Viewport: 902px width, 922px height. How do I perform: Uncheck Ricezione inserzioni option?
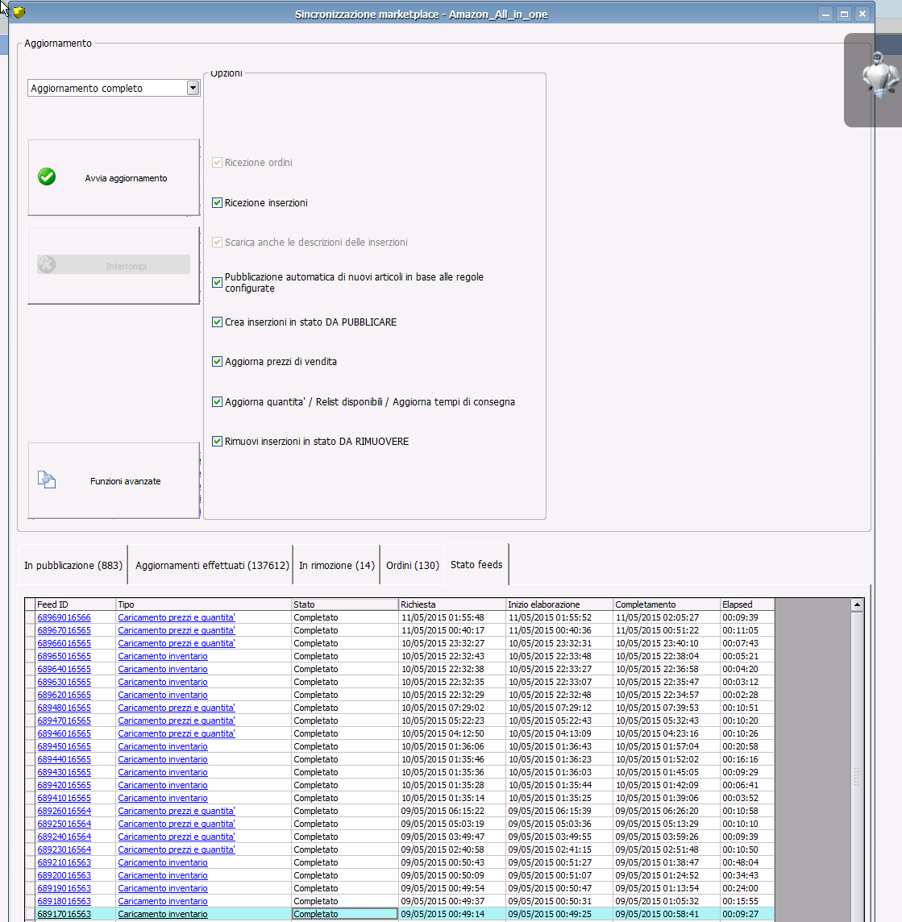[x=217, y=203]
